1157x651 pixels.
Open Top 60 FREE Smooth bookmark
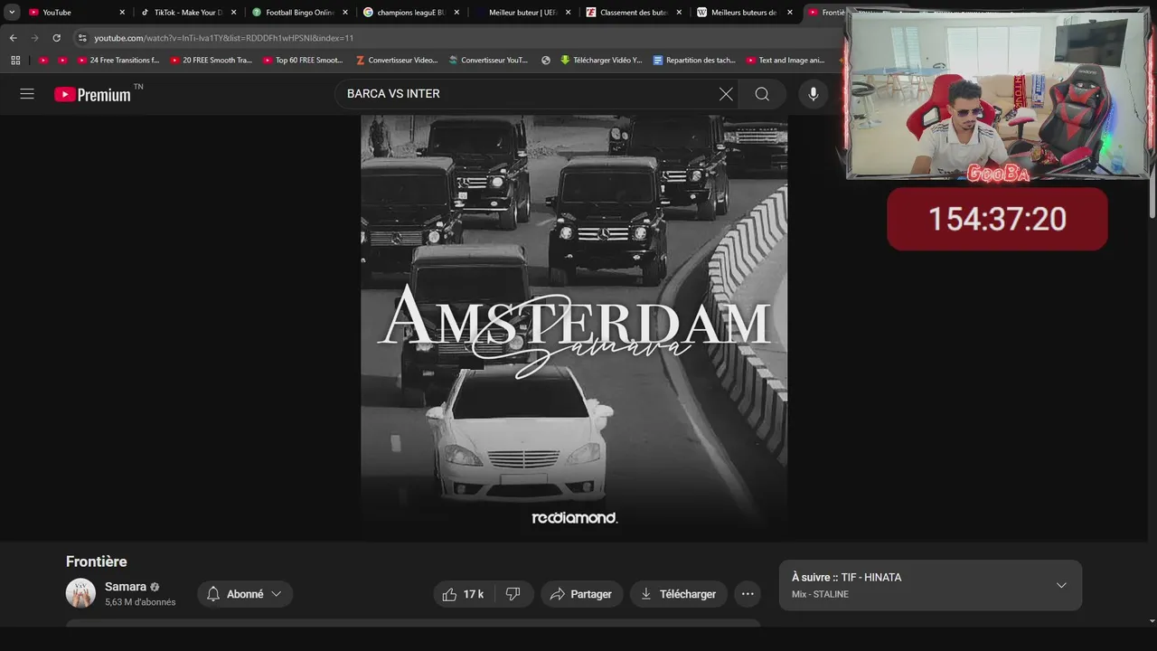tap(304, 61)
